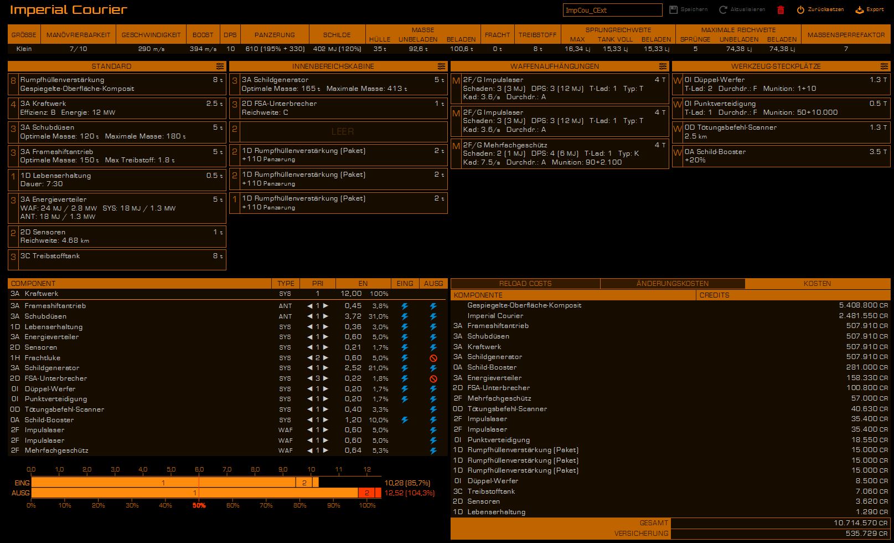Viewport: 894px width, 543px height.
Task: Click the AUSG power usage bar
Action: point(206,493)
